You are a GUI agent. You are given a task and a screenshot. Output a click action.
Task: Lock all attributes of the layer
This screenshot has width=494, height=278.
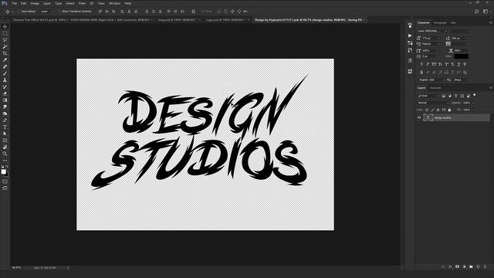pos(449,110)
